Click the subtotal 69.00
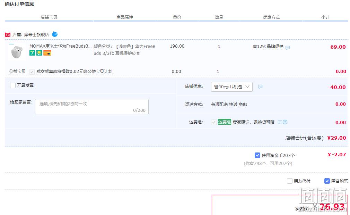The height and width of the screenshot is (215, 350). (x=338, y=47)
